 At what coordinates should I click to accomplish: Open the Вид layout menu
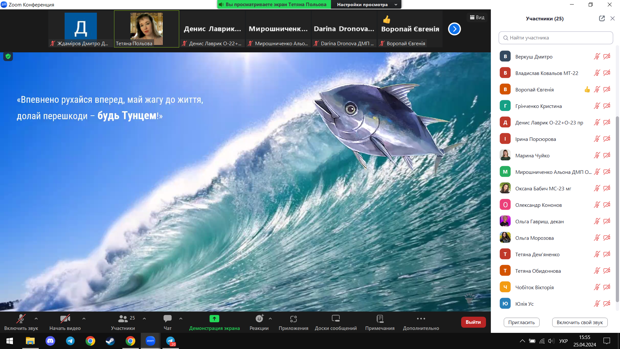(x=477, y=17)
